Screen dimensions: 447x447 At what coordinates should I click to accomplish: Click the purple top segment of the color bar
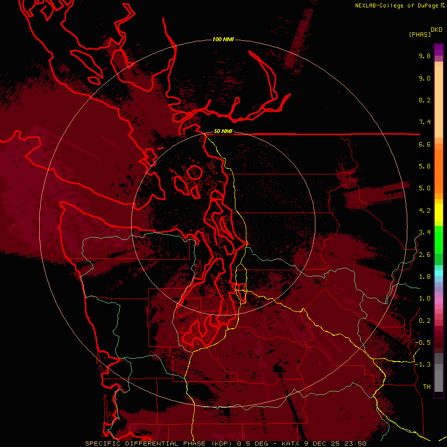tap(439, 50)
